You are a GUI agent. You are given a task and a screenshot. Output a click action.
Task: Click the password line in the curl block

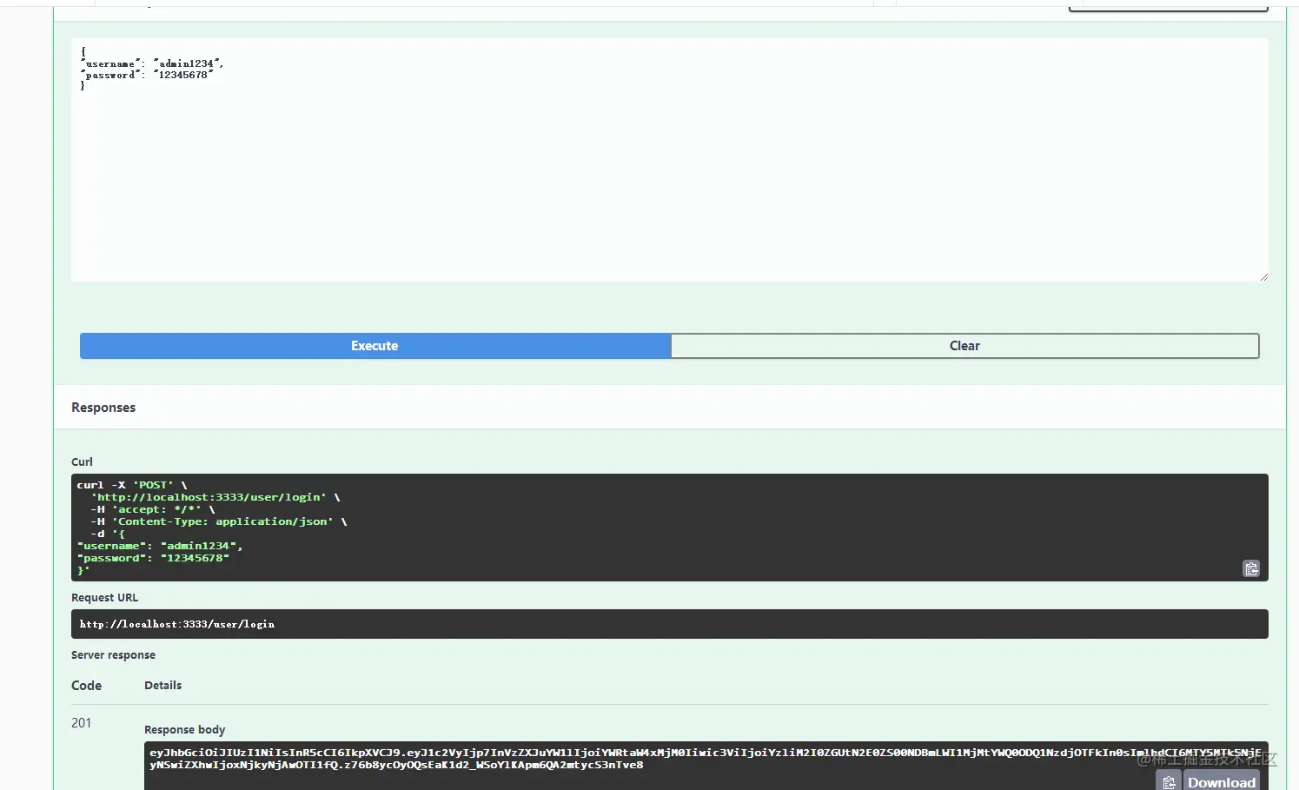(153, 558)
